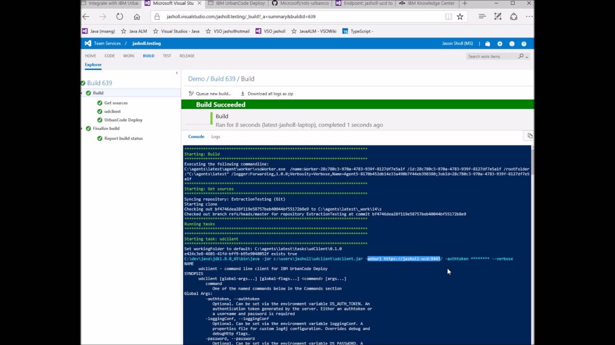Add this page to favorites star

point(460,17)
